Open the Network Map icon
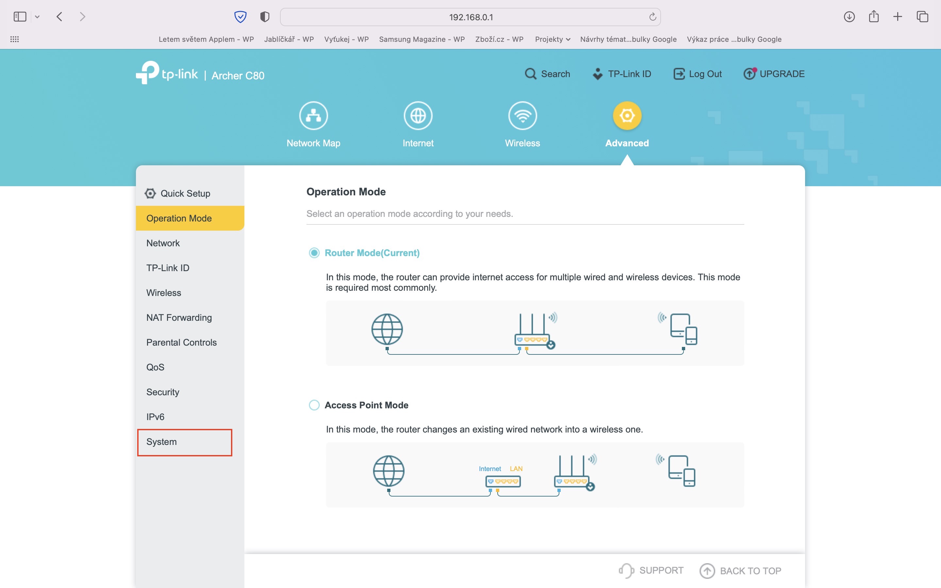Image resolution: width=941 pixels, height=588 pixels. [313, 116]
